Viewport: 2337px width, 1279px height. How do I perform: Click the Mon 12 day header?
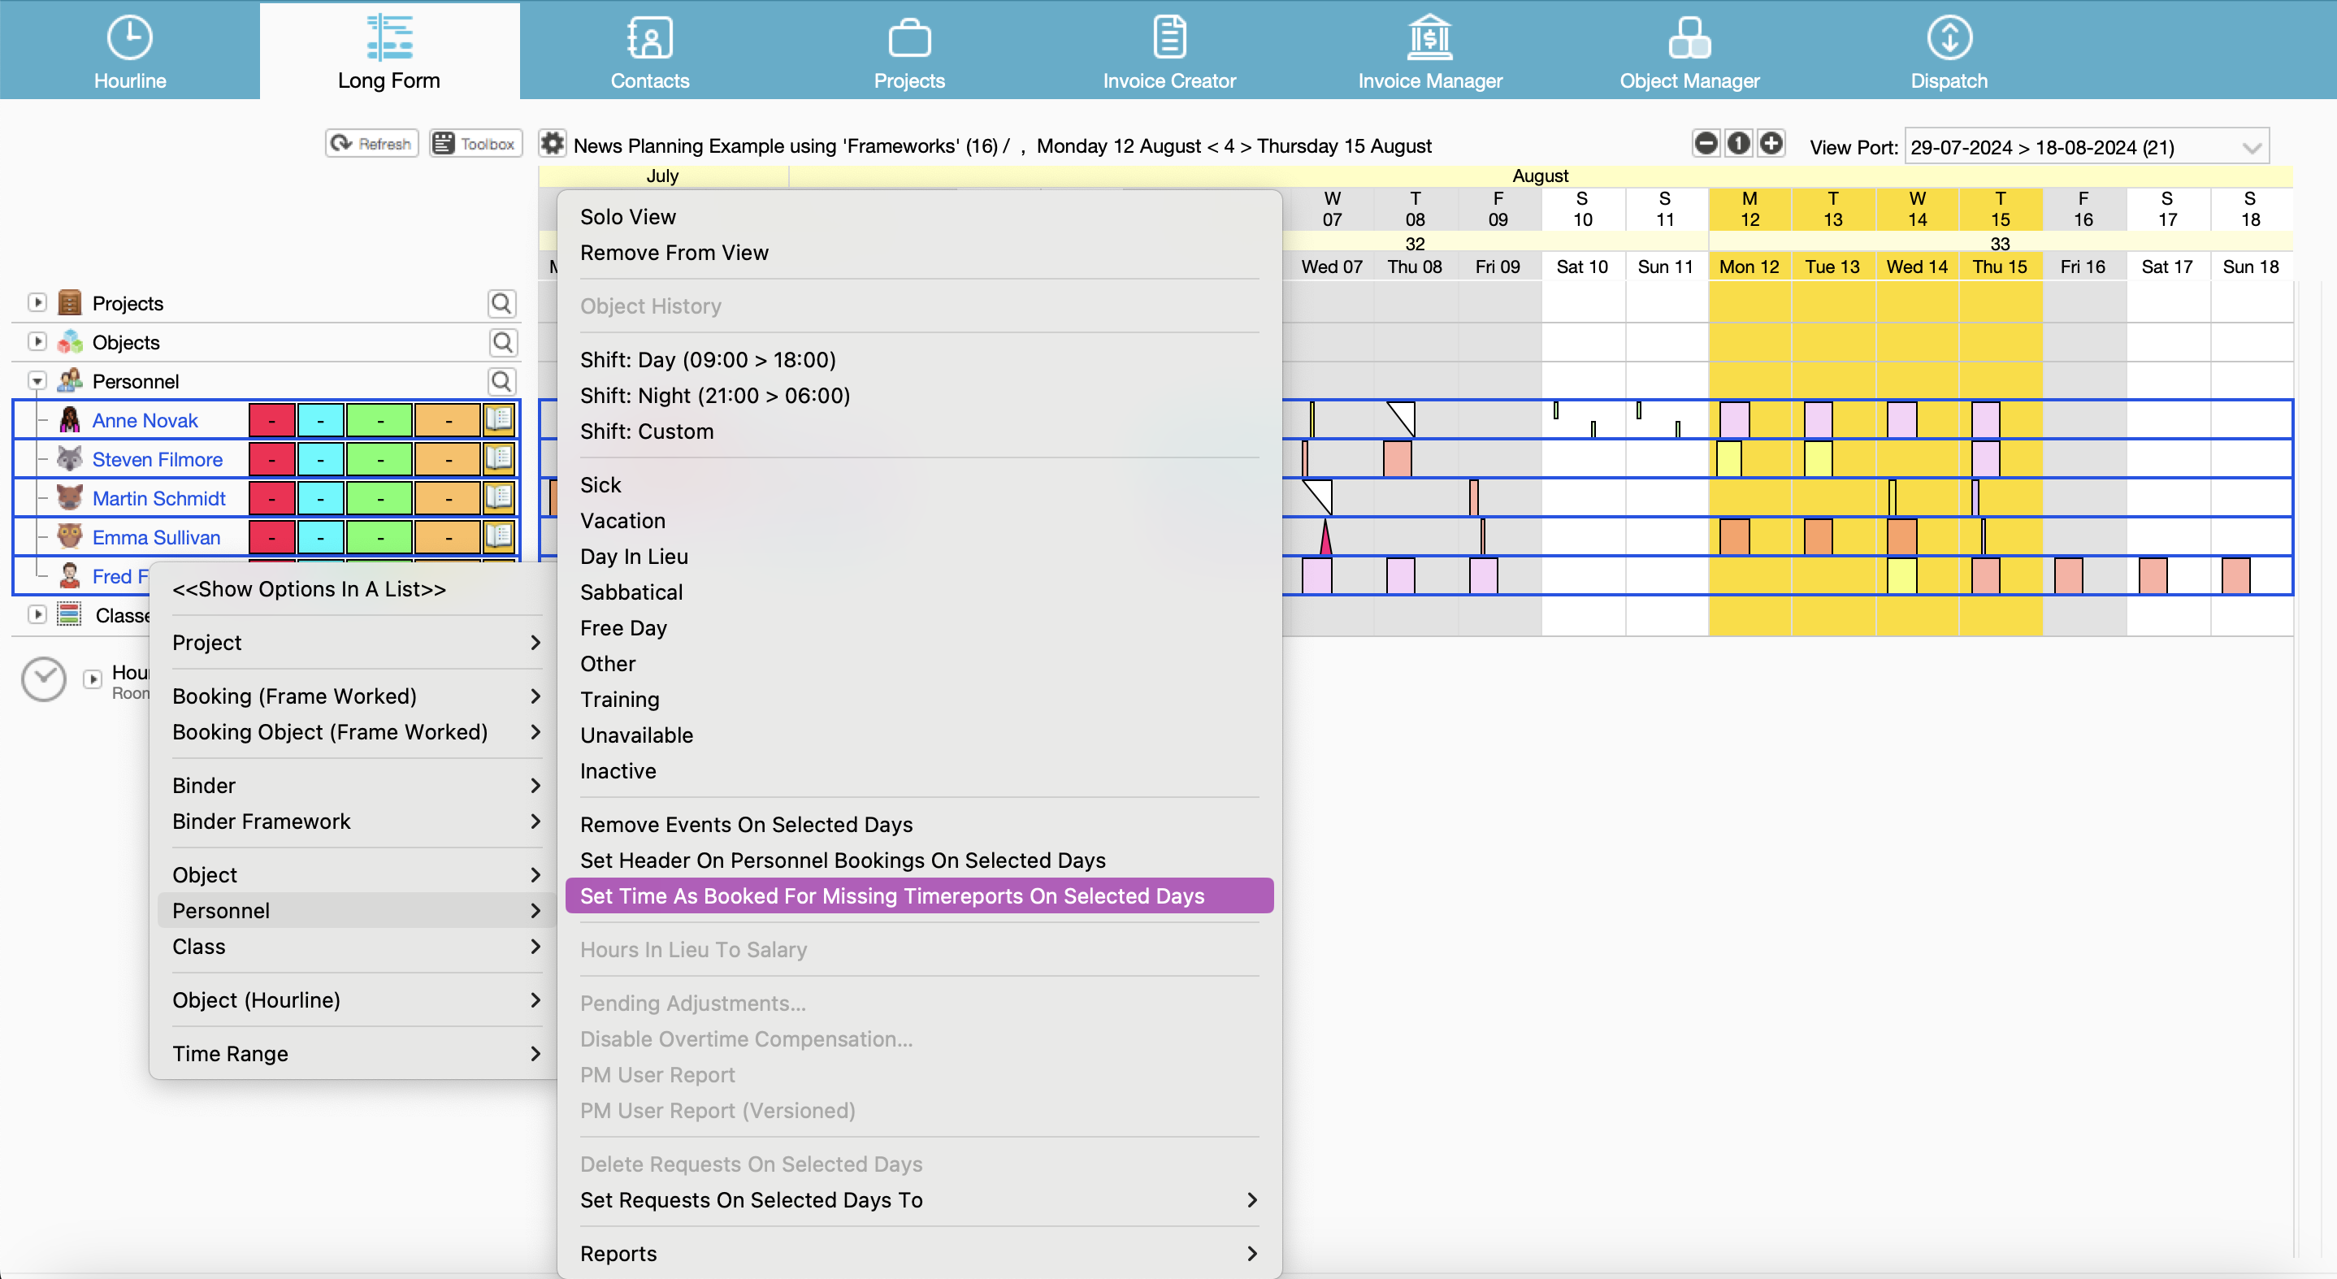[x=1748, y=267]
